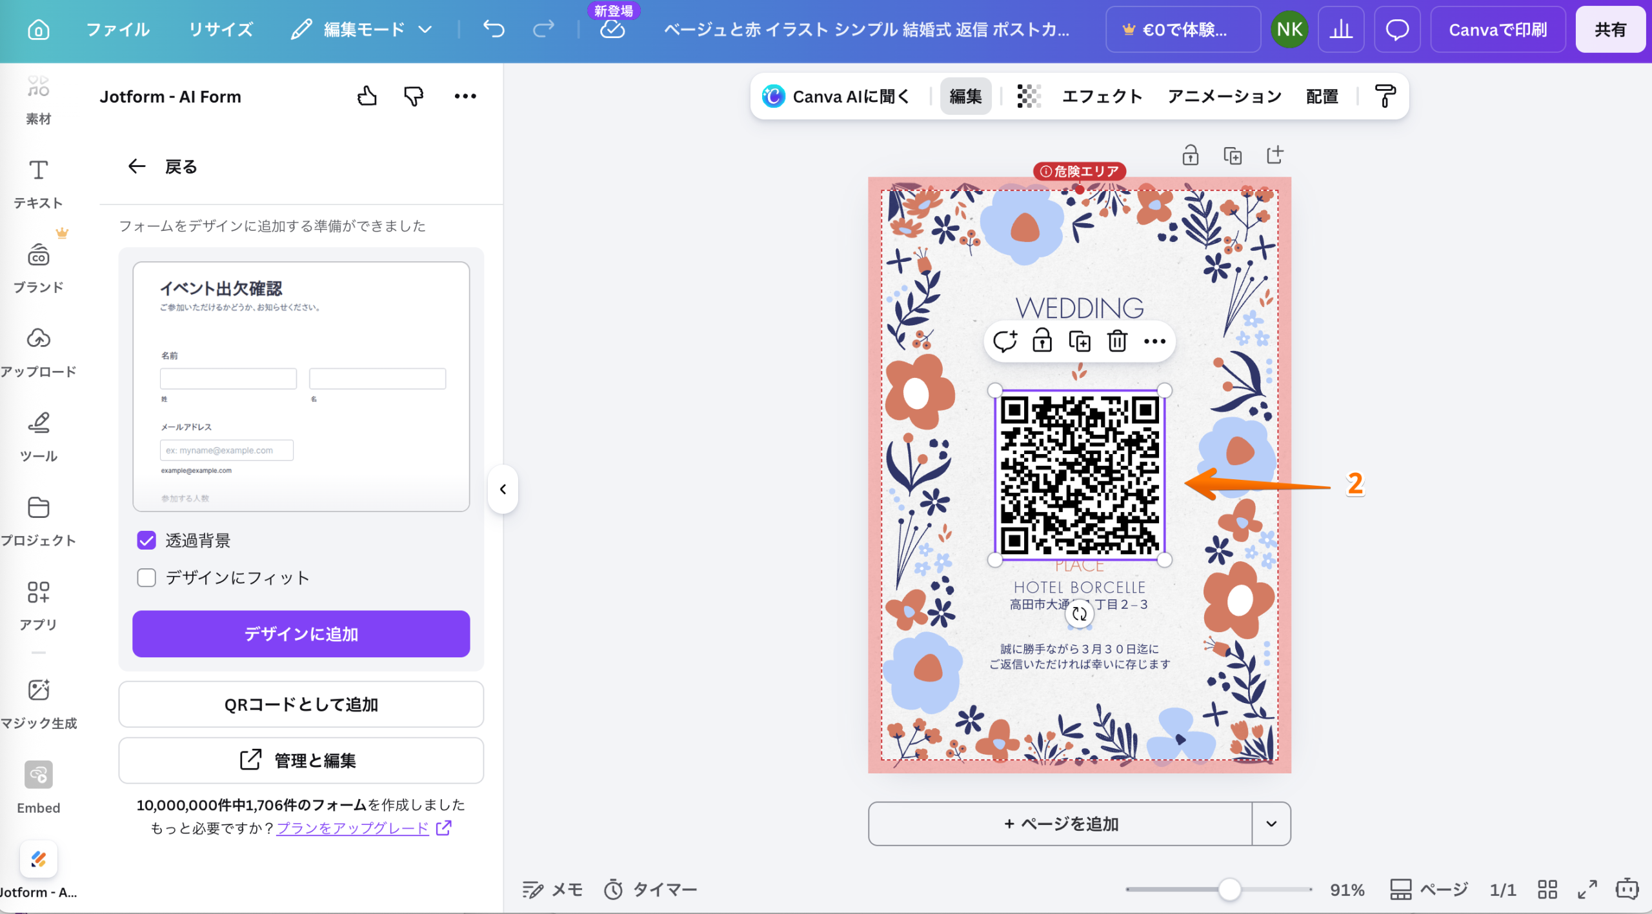The height and width of the screenshot is (914, 1652).
Task: Click the copy style paint roller icon
Action: (x=1385, y=96)
